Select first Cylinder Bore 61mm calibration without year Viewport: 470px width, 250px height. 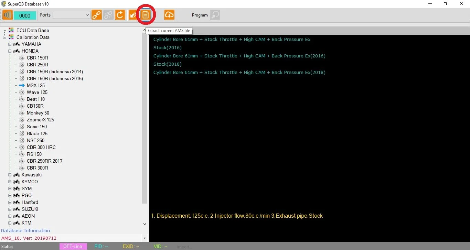[232, 39]
